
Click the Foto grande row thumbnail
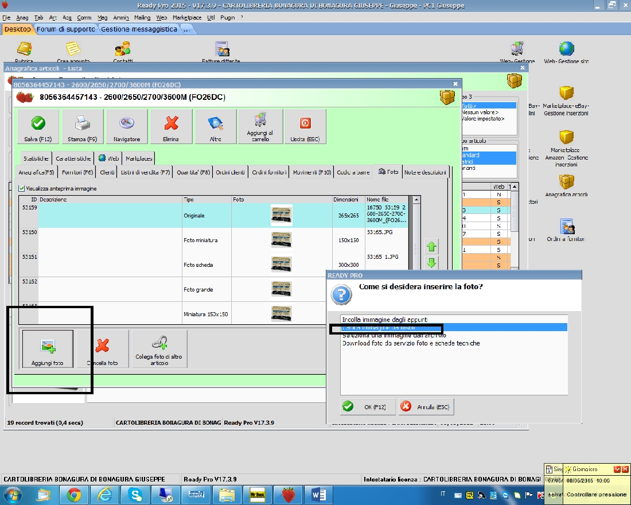point(281,289)
